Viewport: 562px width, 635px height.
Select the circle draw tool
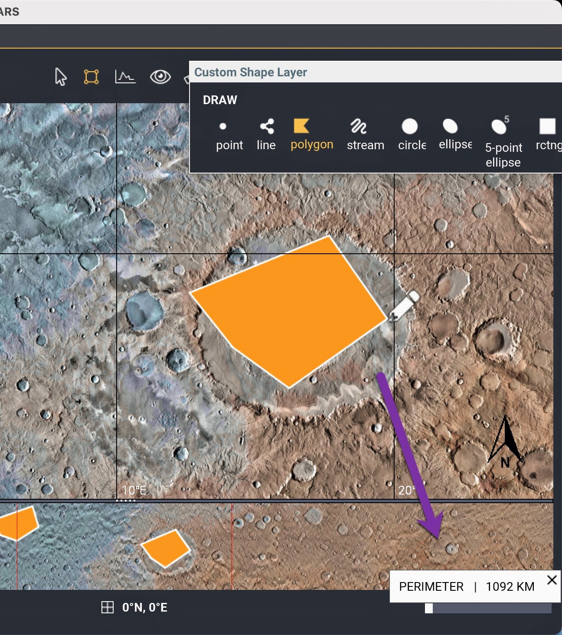point(412,135)
